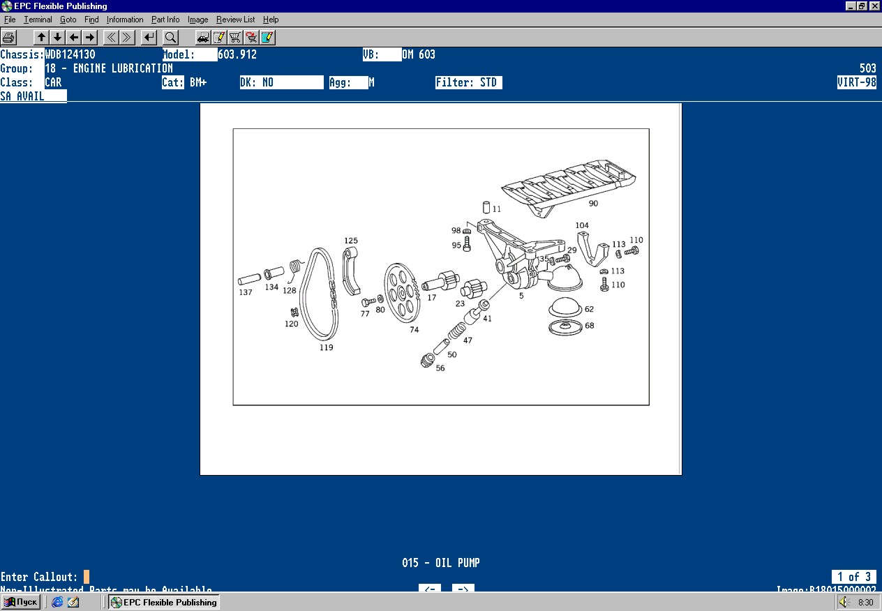Click the double right chevron button
Image resolution: width=882 pixels, height=611 pixels.
(x=127, y=37)
